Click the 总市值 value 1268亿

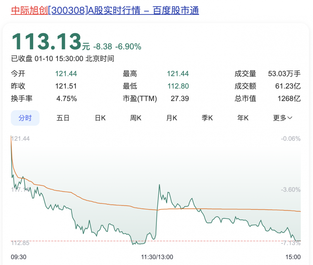click(289, 99)
